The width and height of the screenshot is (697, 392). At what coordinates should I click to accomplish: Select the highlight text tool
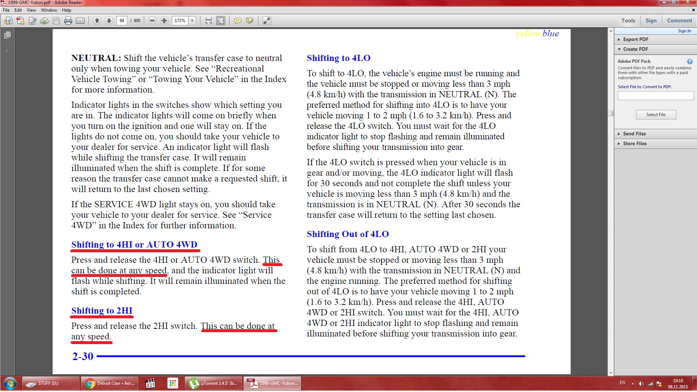[249, 21]
